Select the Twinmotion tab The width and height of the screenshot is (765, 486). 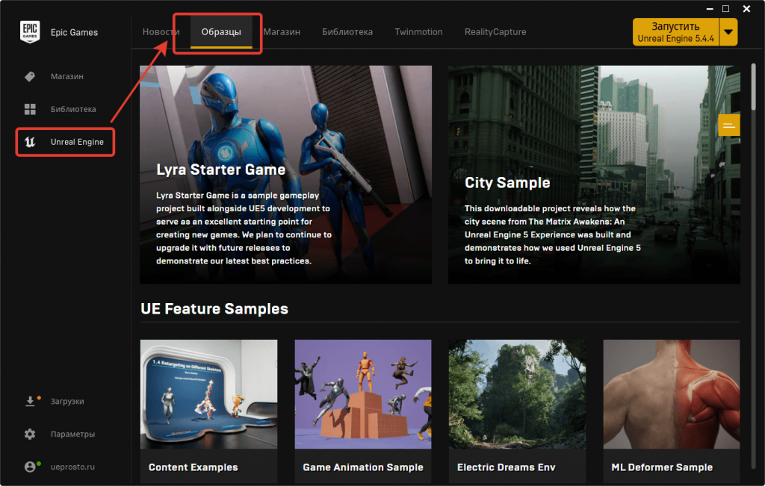point(418,32)
